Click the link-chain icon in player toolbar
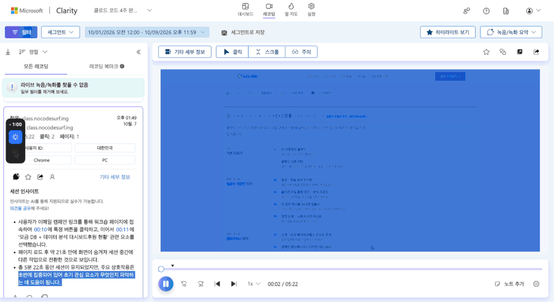The width and height of the screenshot is (554, 302). 503,52
